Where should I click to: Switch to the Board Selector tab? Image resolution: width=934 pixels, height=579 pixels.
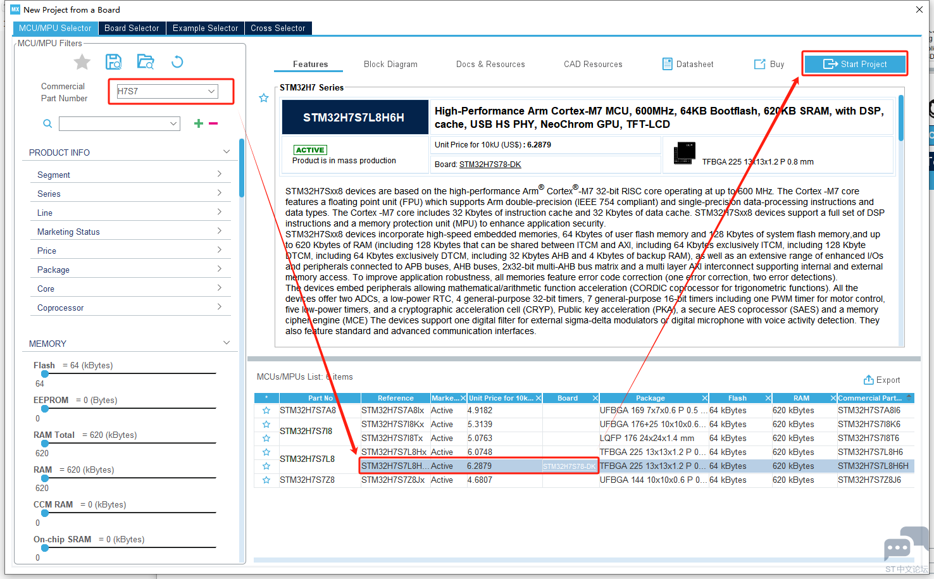[132, 28]
